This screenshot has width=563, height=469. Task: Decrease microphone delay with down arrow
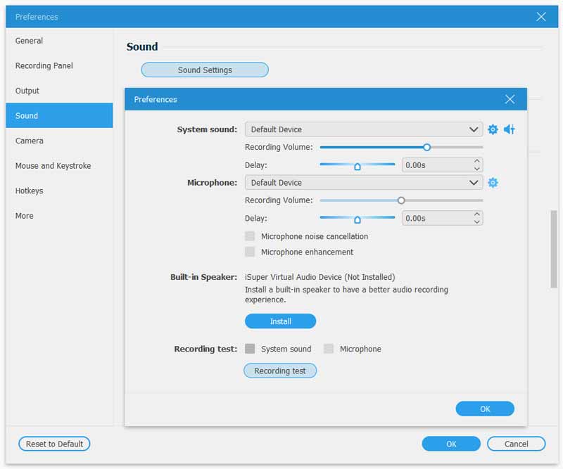pyautogui.click(x=476, y=221)
